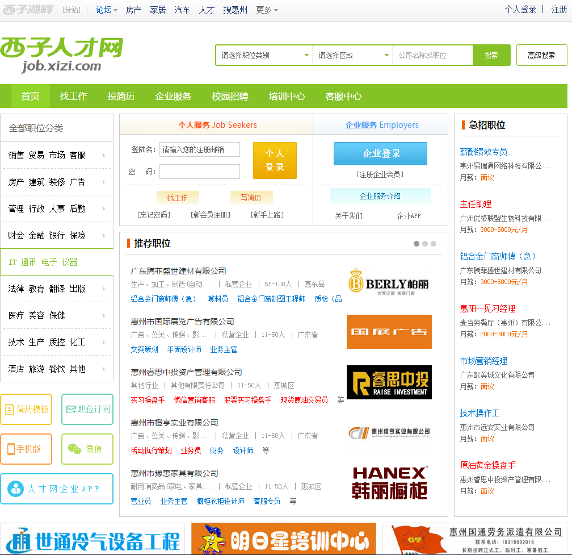Expand the 论坛 forum dropdown menu

point(106,10)
